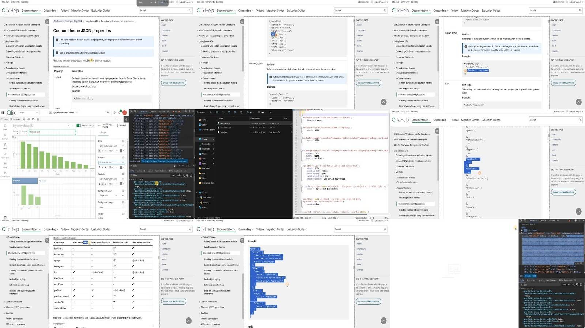Select the theme.json file in File Explorer

tap(223, 132)
